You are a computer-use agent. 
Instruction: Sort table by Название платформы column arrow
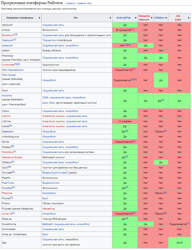pyautogui.click(x=39, y=18)
